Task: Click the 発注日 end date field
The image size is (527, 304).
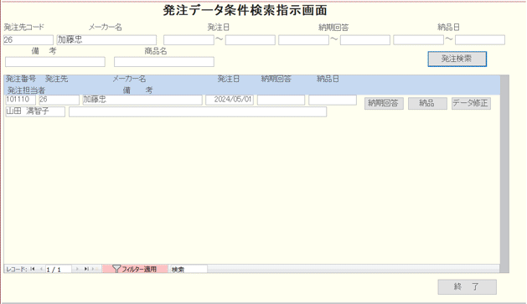Action: point(251,40)
